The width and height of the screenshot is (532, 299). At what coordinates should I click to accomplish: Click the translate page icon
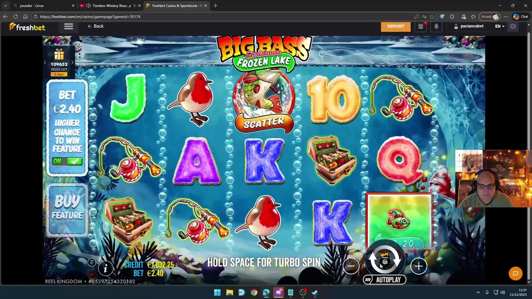coord(424,17)
